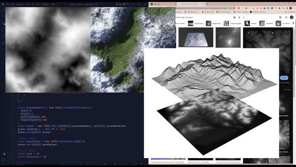Open Manage gear icon in VS Code activity bar

(3, 160)
